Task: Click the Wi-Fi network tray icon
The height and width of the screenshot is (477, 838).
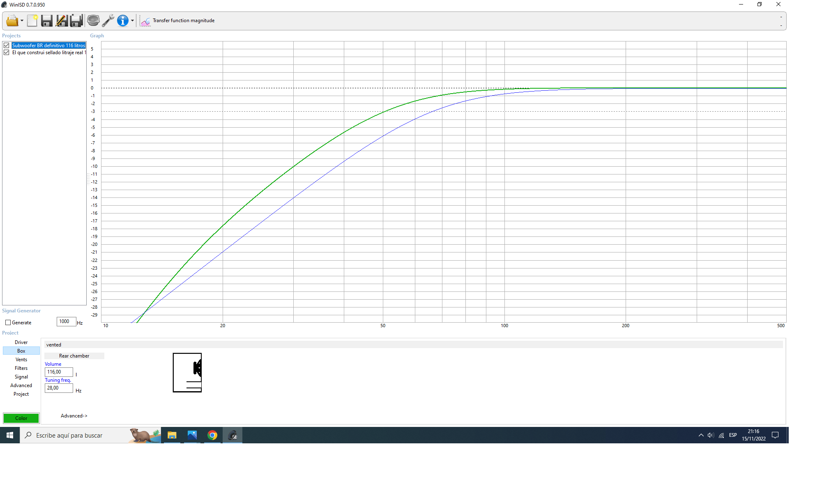Action: pyautogui.click(x=721, y=435)
